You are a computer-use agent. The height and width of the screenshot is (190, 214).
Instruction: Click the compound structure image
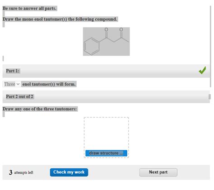coord(106,42)
